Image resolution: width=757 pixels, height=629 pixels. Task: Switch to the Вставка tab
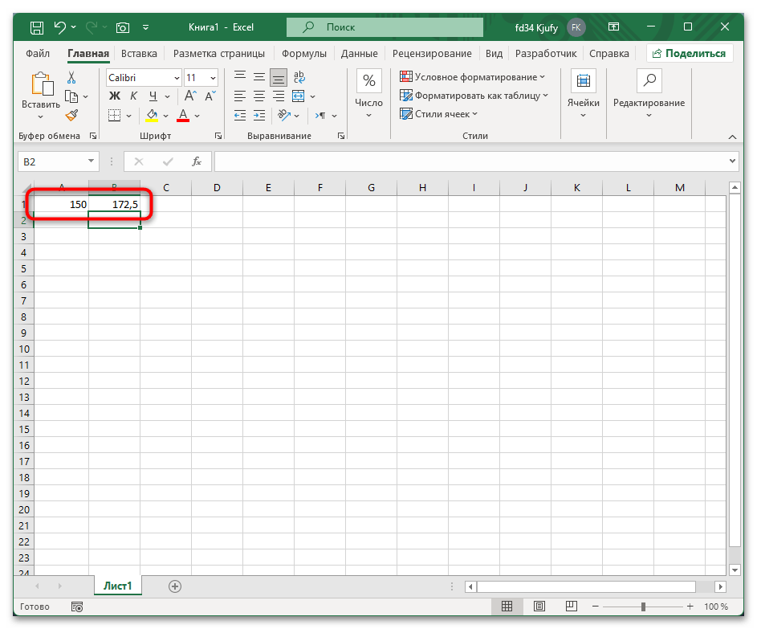(x=139, y=54)
